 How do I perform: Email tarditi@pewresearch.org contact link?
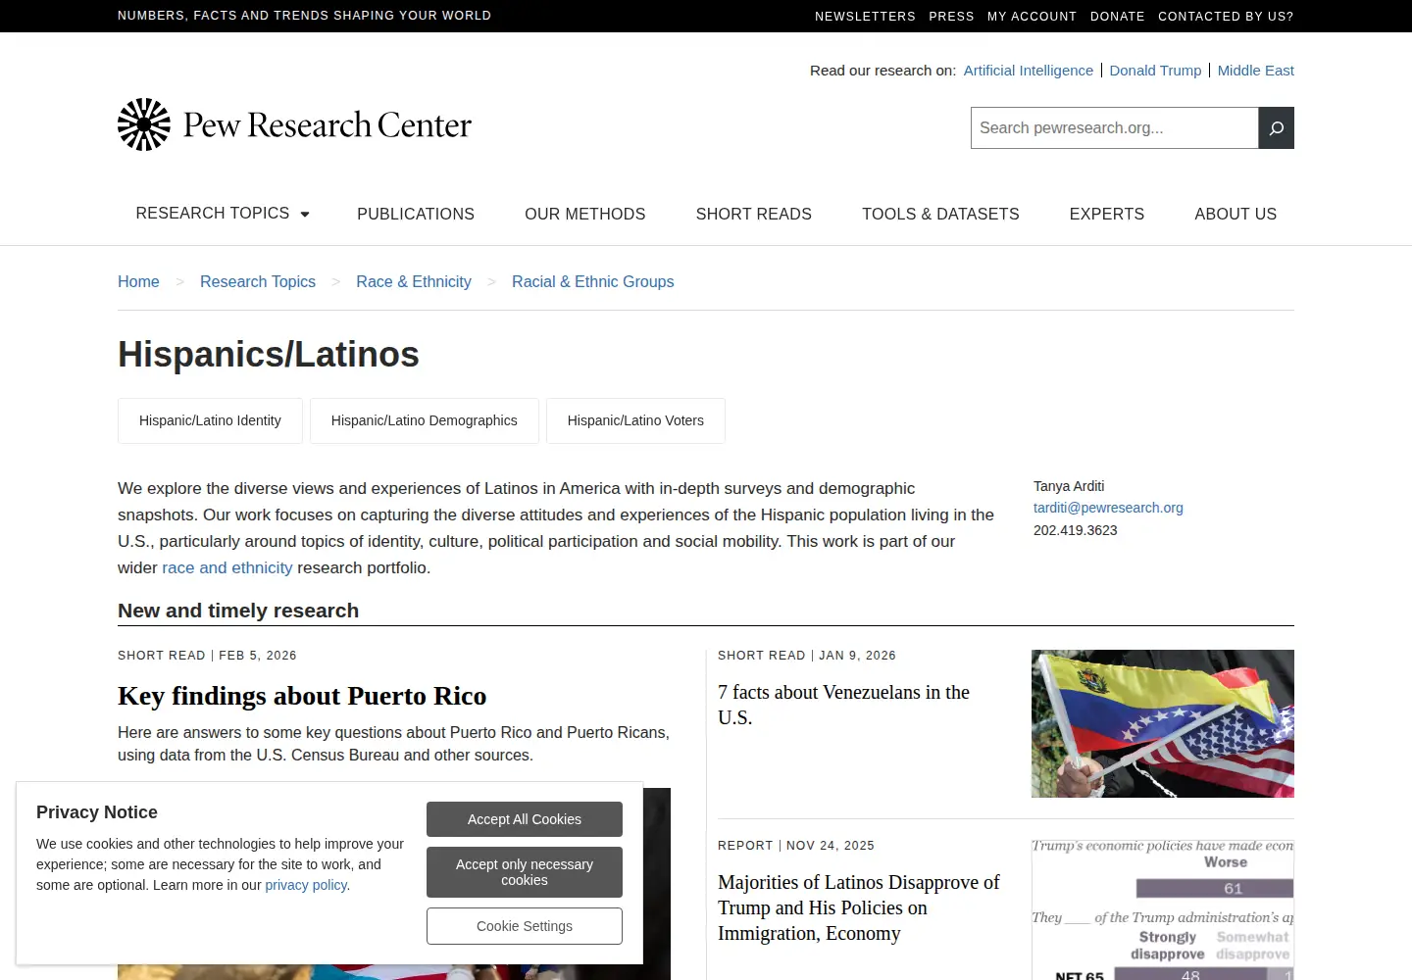[1108, 508]
